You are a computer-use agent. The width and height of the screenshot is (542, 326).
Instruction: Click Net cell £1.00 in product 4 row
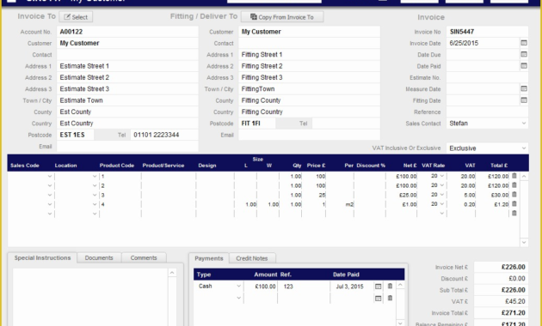[x=402, y=204]
